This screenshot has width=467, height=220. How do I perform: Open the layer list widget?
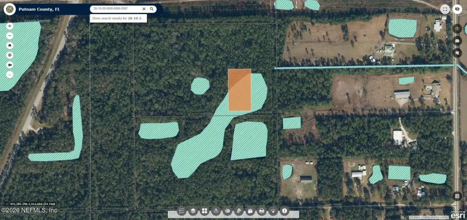pos(193,211)
